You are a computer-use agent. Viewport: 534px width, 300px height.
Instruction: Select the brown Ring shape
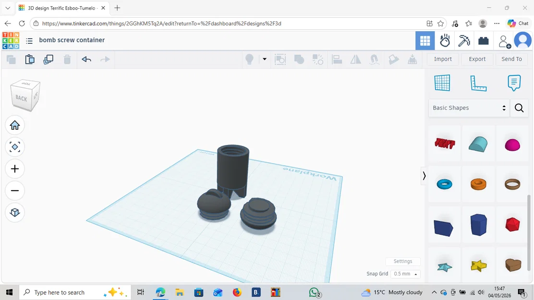[x=512, y=184]
